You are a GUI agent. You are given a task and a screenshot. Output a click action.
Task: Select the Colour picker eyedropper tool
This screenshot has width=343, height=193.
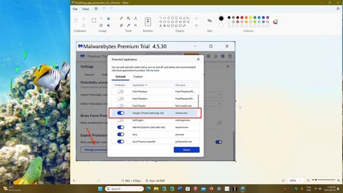pos(129,25)
